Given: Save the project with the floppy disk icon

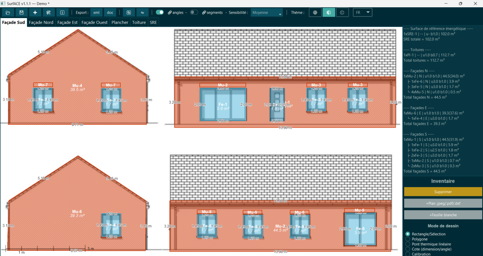Looking at the screenshot, I should point(21,12).
